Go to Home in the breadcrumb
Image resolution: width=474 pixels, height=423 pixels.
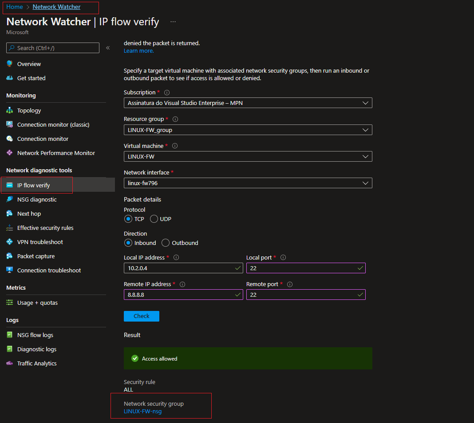[15, 7]
